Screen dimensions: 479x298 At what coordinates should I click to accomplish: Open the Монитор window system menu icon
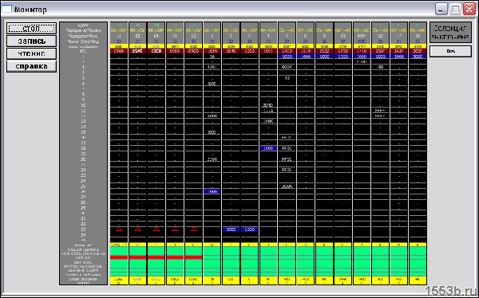6,9
